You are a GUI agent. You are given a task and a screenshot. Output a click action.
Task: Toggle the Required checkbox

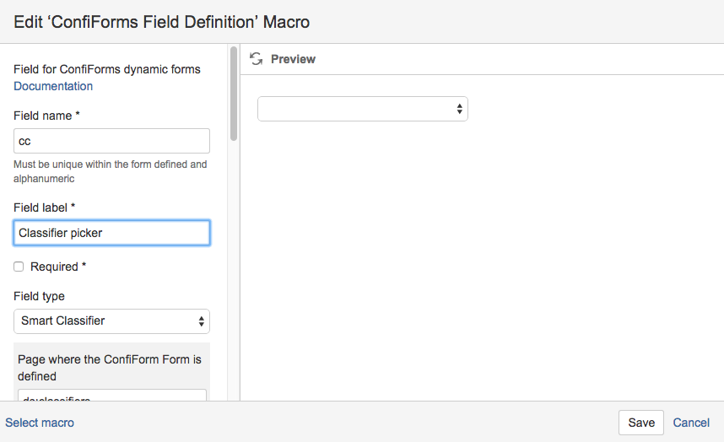[19, 267]
